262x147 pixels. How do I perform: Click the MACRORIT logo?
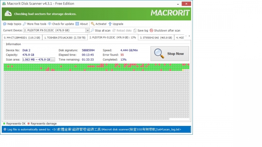pos(170,13)
